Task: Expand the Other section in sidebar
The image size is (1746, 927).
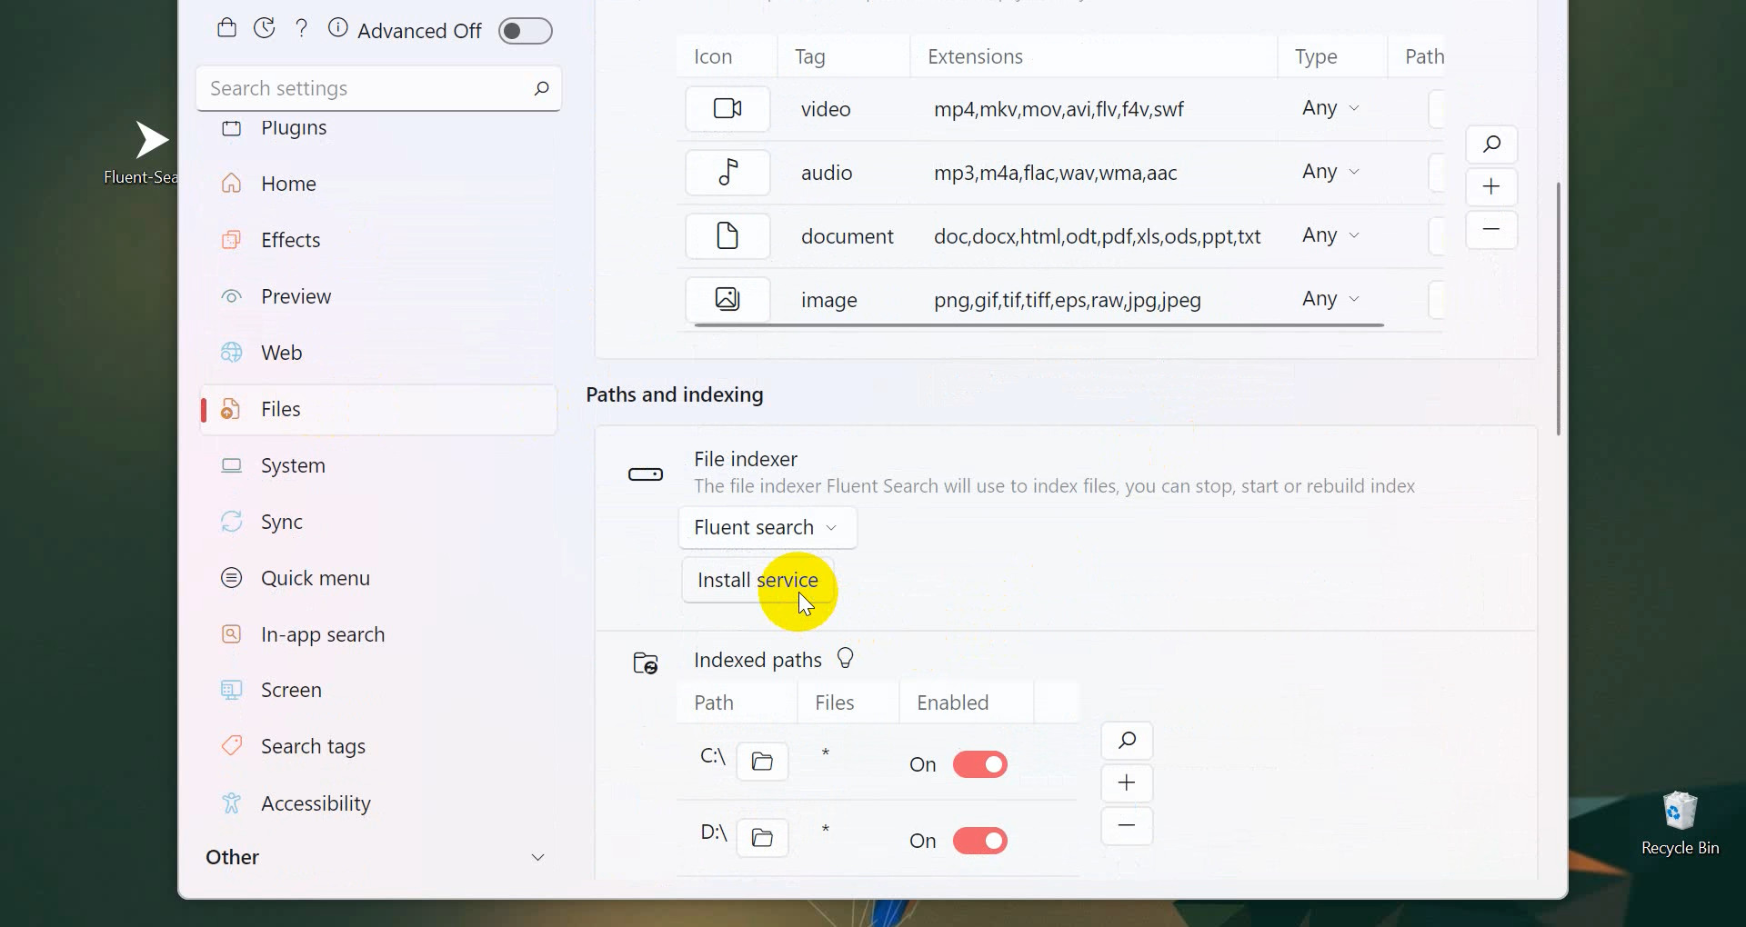Action: coord(538,857)
